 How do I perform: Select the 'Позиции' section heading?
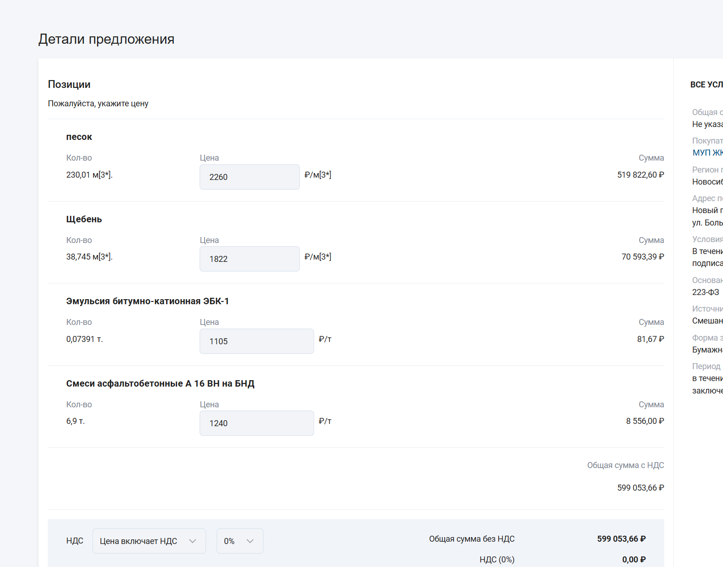(x=69, y=84)
